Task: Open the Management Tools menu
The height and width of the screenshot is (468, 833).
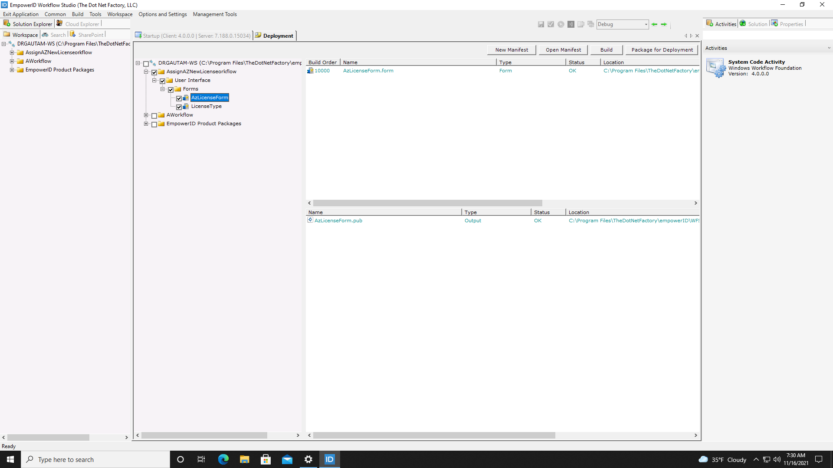Action: (215, 14)
